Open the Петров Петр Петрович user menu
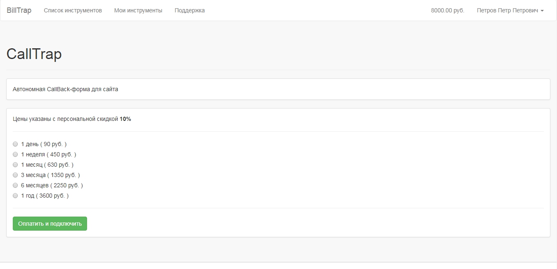Image resolution: width=557 pixels, height=269 pixels. tap(507, 10)
